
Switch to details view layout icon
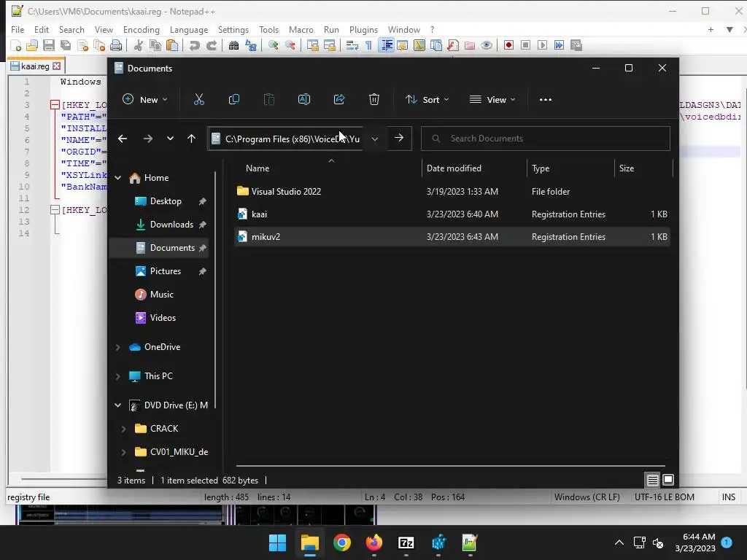point(653,480)
